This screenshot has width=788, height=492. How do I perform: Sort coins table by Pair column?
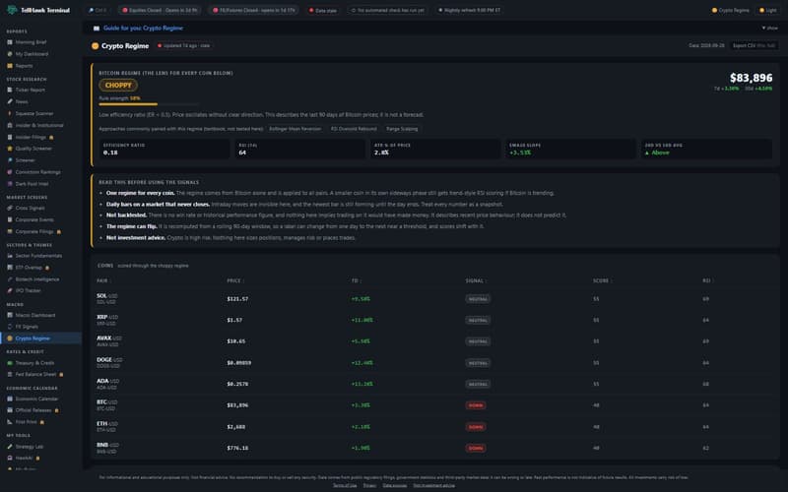click(103, 280)
